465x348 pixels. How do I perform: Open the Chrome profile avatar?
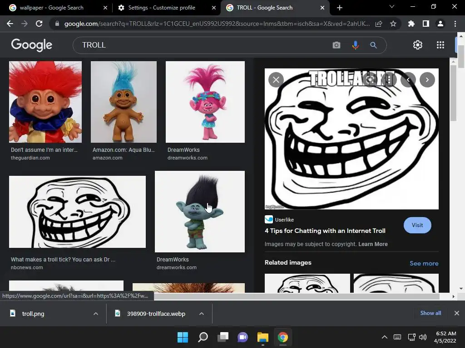[x=440, y=24]
